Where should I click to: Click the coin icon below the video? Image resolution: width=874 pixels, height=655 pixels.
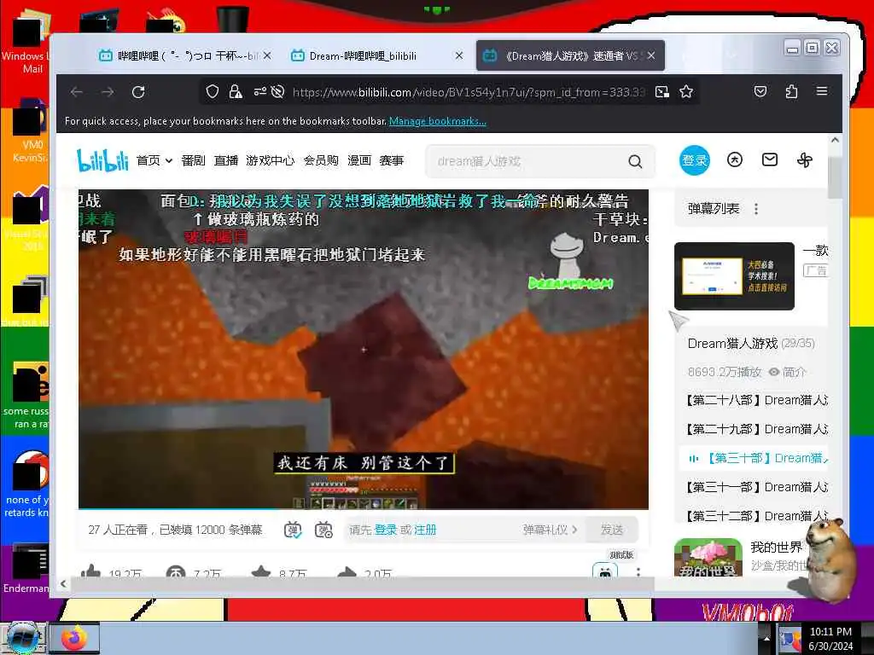176,572
